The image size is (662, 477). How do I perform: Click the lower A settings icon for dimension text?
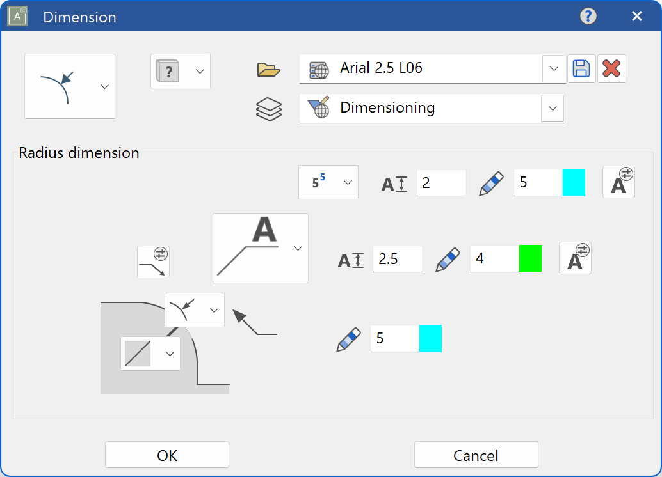click(x=575, y=258)
